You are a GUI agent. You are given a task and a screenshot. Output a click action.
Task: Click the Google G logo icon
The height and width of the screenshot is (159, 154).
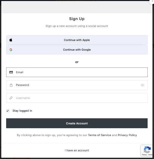point(11,50)
